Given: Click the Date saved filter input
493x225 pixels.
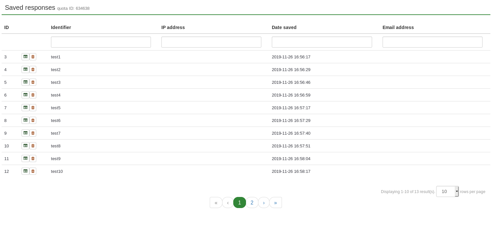Looking at the screenshot, I should [322, 42].
